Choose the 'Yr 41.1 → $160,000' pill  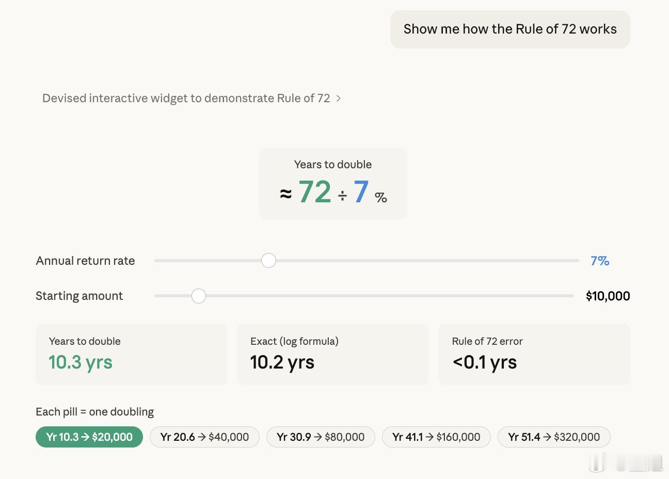coord(436,437)
